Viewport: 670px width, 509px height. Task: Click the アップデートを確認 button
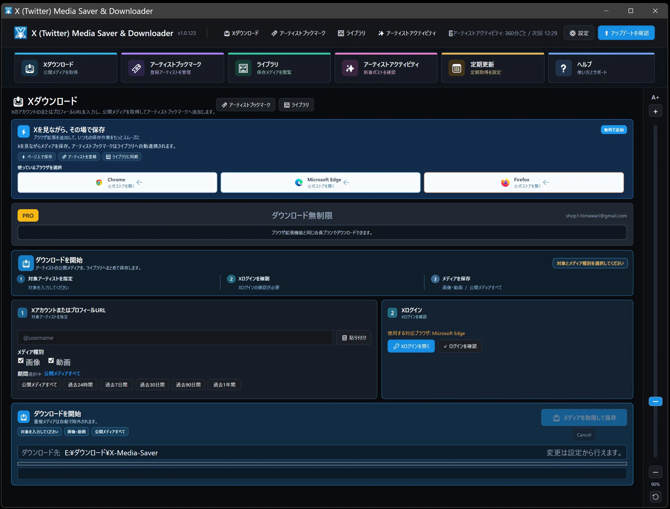pos(626,33)
